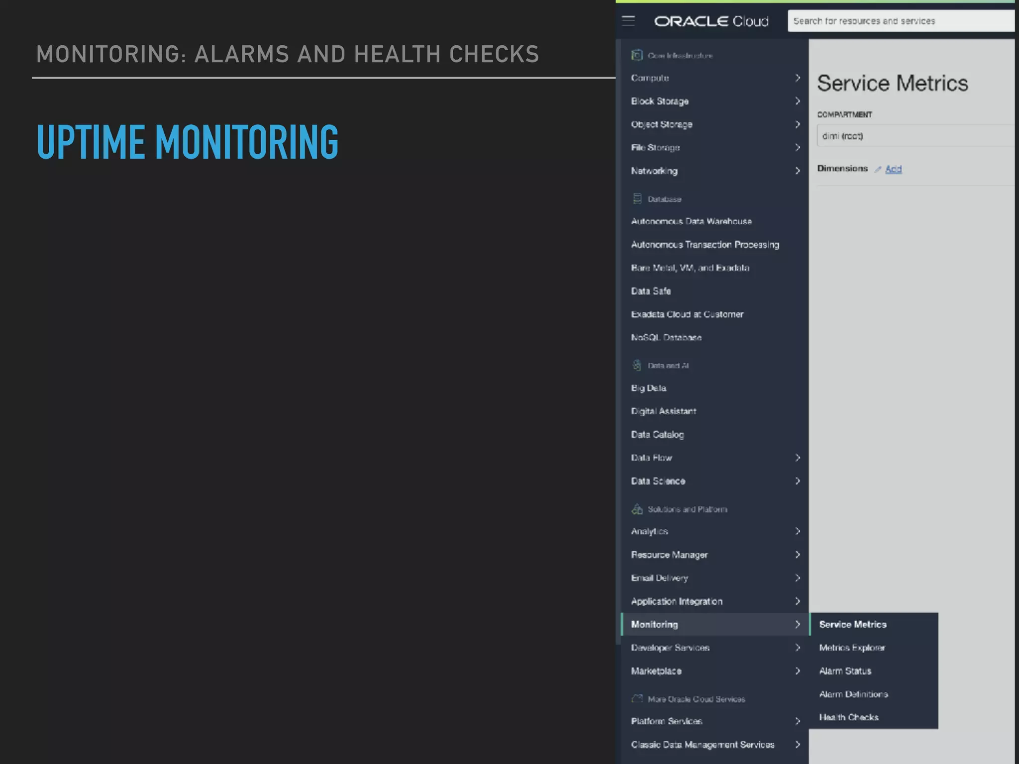Screen dimensions: 1019x764
Task: Click the Developer Services menu label
Action: (x=670, y=648)
